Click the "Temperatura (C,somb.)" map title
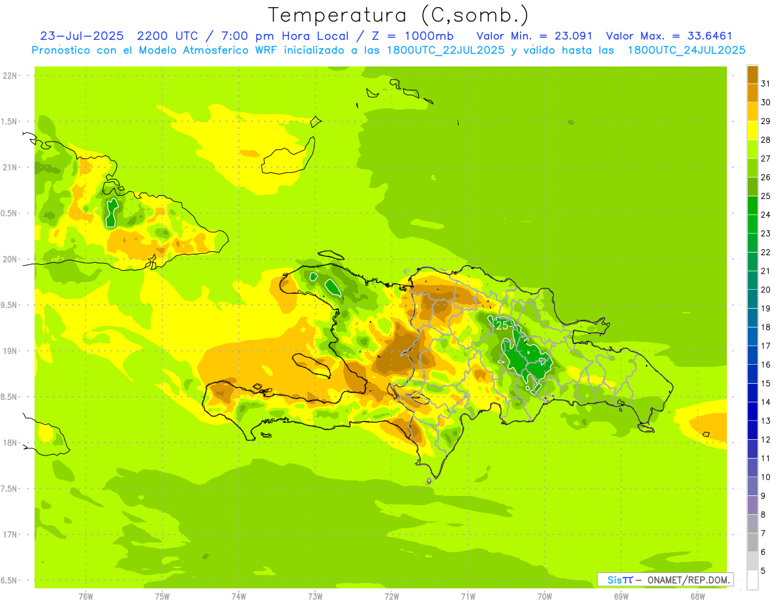The image size is (783, 605). (x=399, y=15)
